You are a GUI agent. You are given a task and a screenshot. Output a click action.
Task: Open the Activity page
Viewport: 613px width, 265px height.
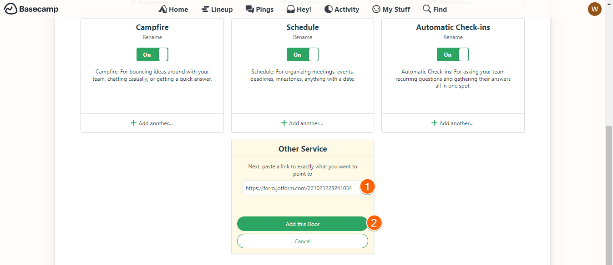[342, 9]
